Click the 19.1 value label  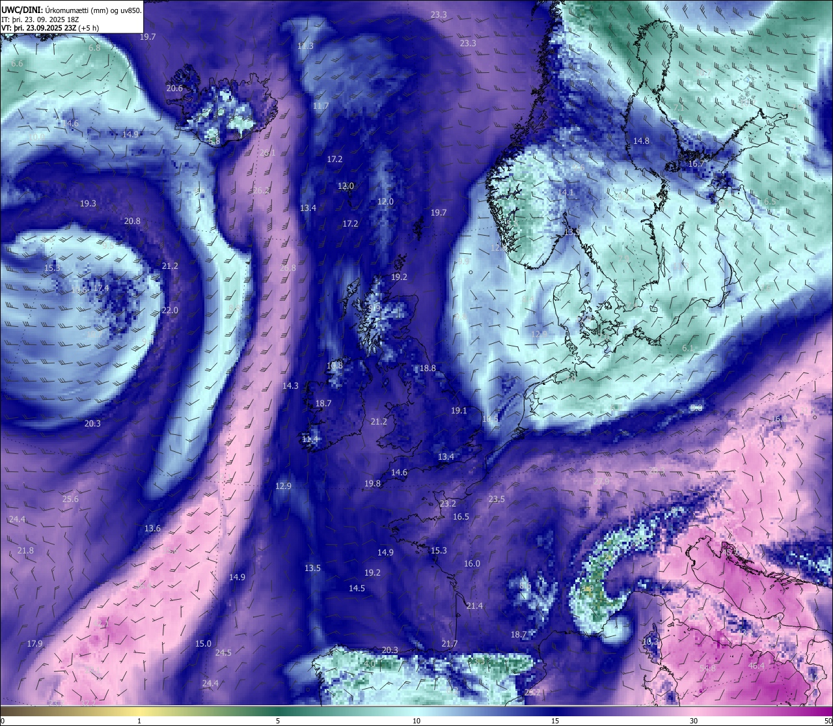point(459,411)
